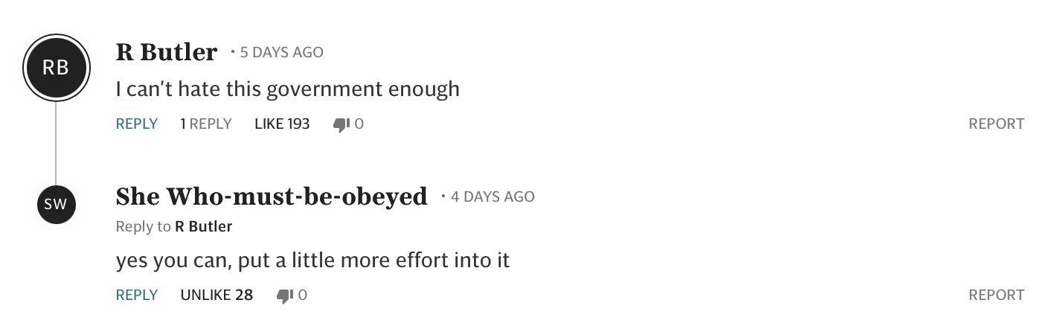Image resolution: width=1049 pixels, height=329 pixels.
Task: Click the SW avatar circle
Action: click(56, 205)
